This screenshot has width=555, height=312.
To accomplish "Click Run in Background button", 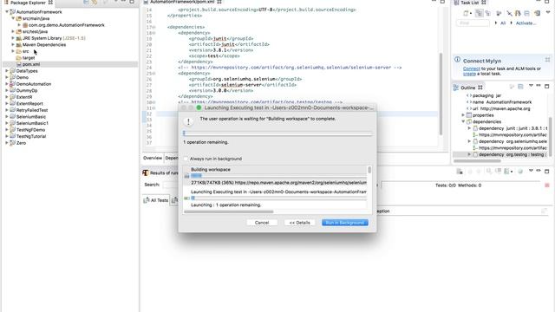I will (345, 223).
